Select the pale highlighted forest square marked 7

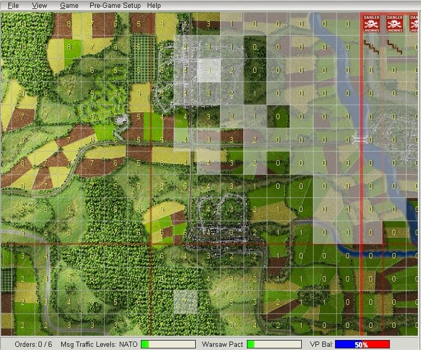point(185,302)
